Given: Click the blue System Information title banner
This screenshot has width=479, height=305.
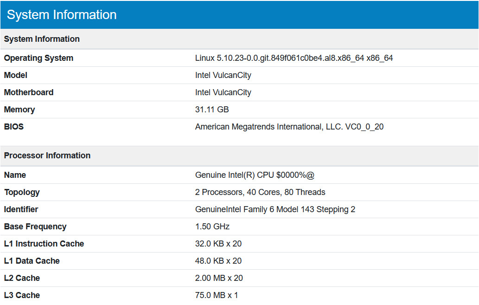Looking at the screenshot, I should click(62, 15).
